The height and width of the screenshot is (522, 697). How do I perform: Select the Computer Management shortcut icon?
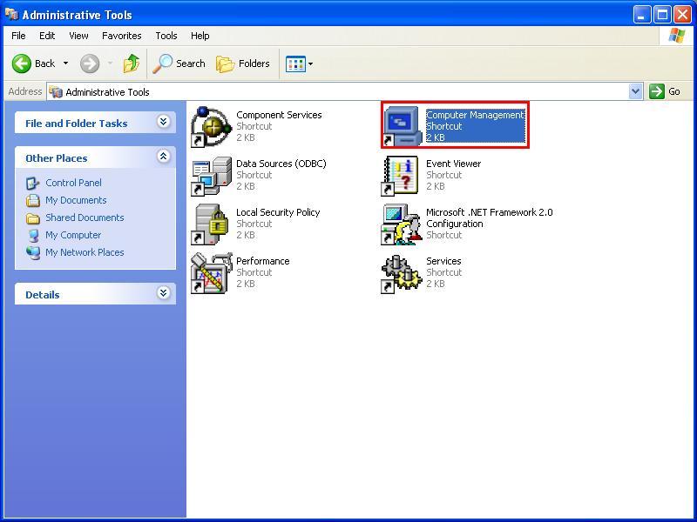tap(402, 126)
